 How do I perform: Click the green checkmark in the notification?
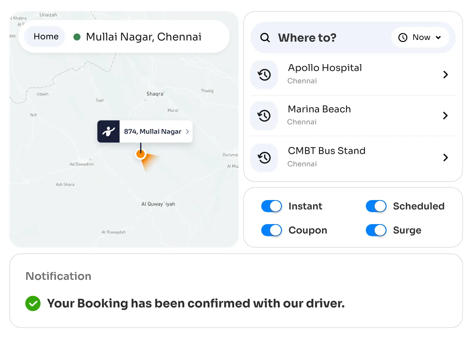tap(33, 303)
